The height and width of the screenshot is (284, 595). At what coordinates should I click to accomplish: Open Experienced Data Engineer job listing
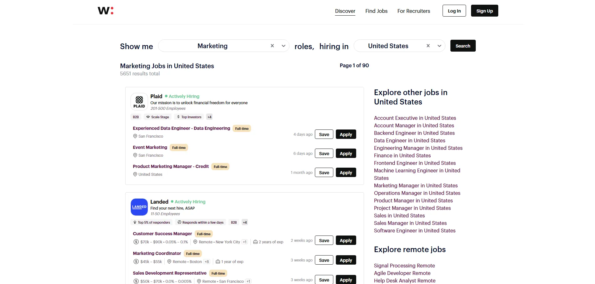(x=182, y=128)
